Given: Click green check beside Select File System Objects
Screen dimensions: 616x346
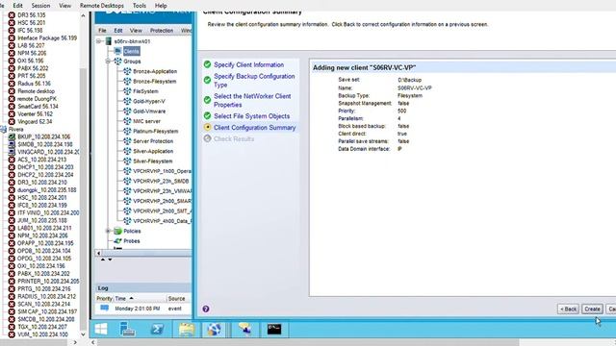Looking at the screenshot, I should 207,115.
